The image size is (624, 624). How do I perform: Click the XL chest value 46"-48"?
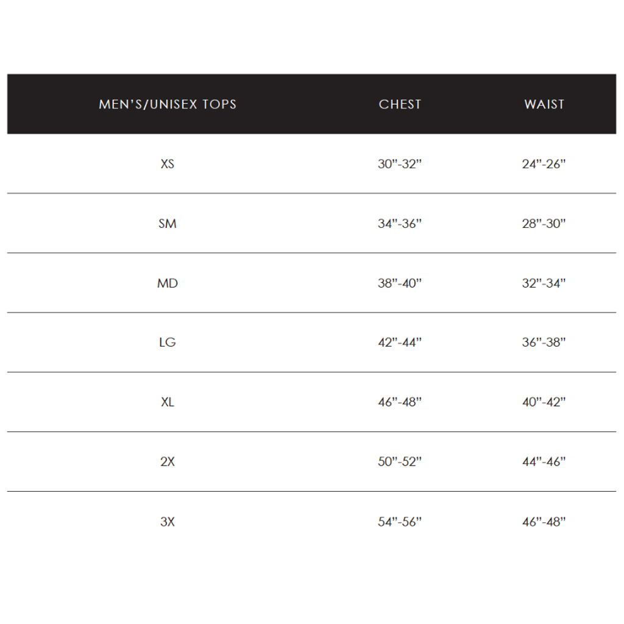point(400,402)
